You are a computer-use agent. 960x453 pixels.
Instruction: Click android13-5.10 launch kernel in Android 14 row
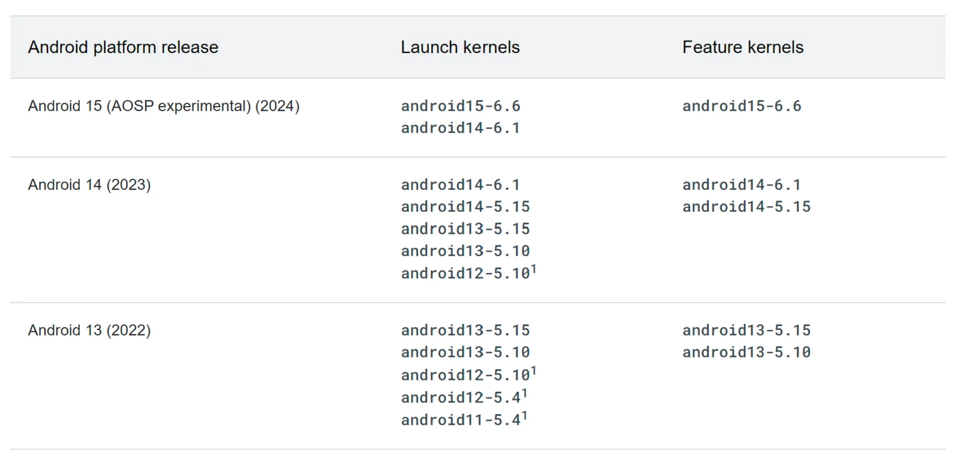click(465, 251)
